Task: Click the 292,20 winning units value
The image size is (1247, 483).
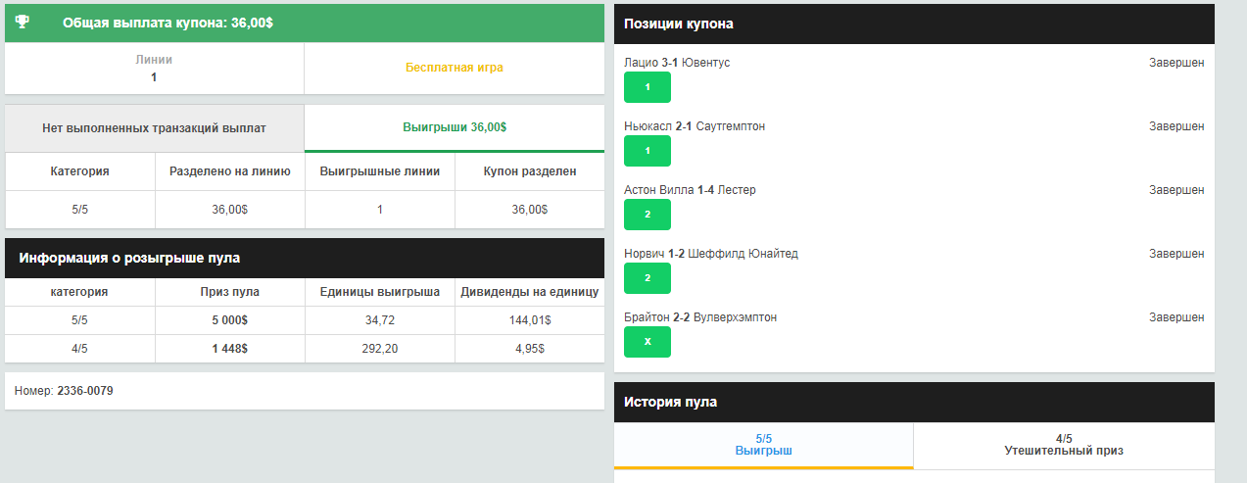Action: (x=380, y=349)
